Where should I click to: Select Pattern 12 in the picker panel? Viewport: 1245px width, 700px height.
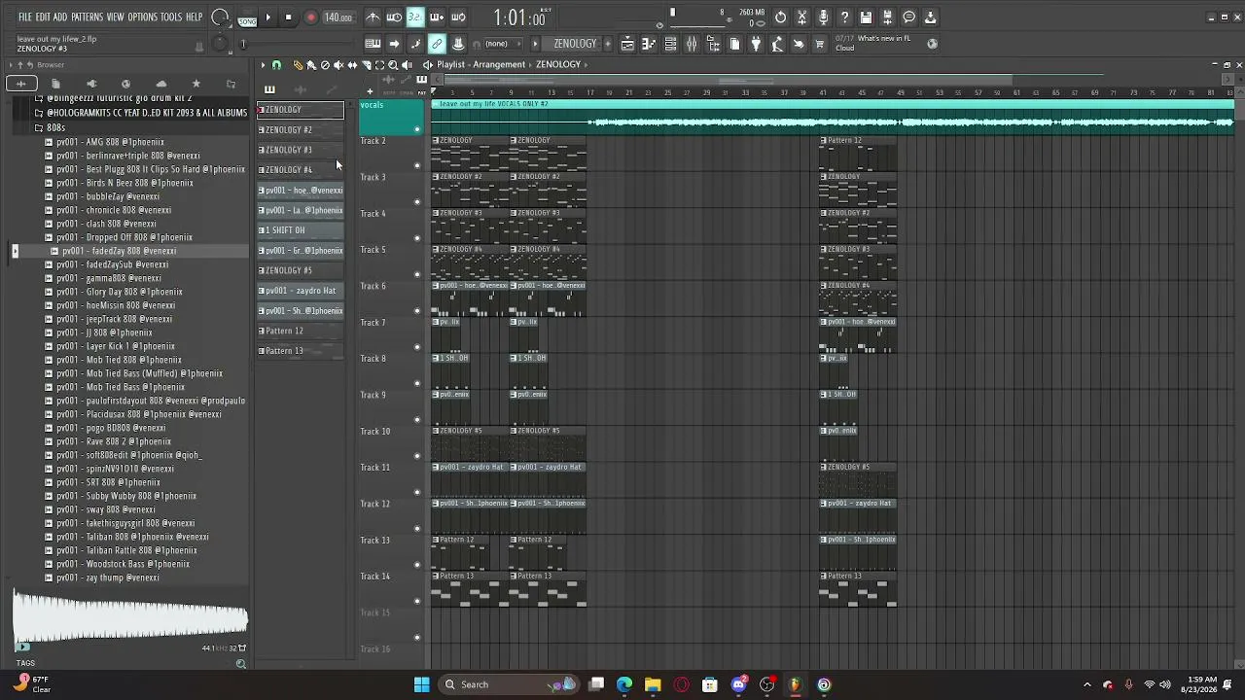pos(301,331)
